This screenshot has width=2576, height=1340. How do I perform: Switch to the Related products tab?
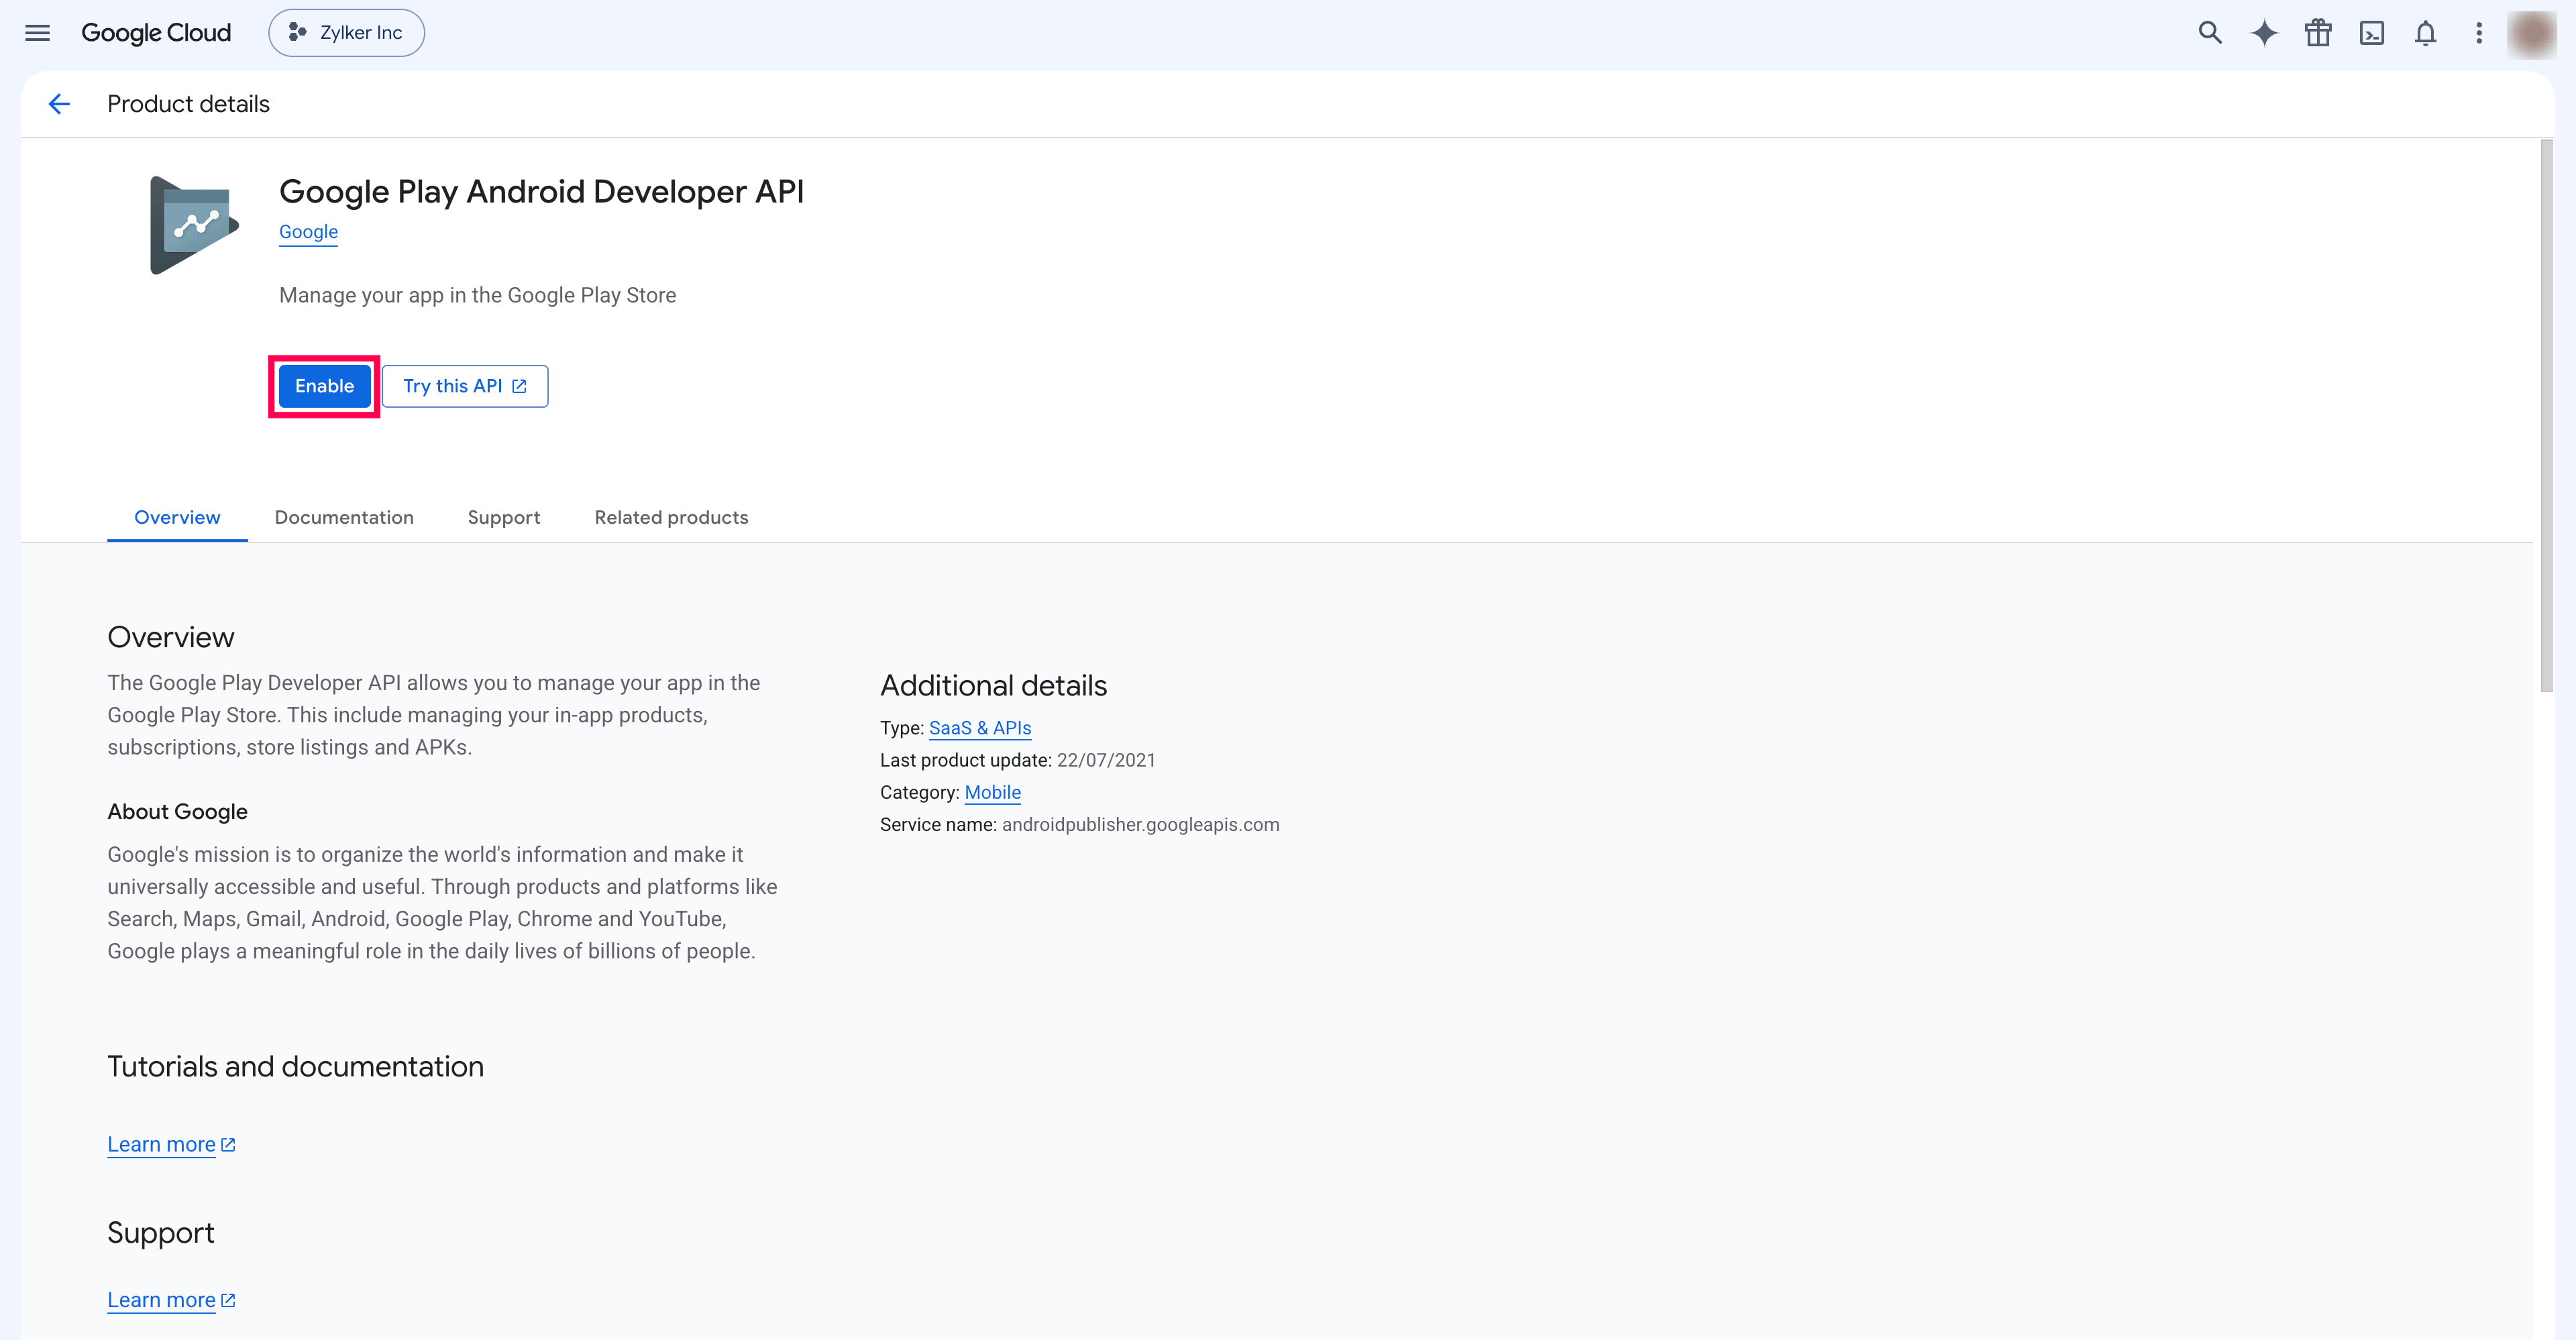pyautogui.click(x=671, y=517)
